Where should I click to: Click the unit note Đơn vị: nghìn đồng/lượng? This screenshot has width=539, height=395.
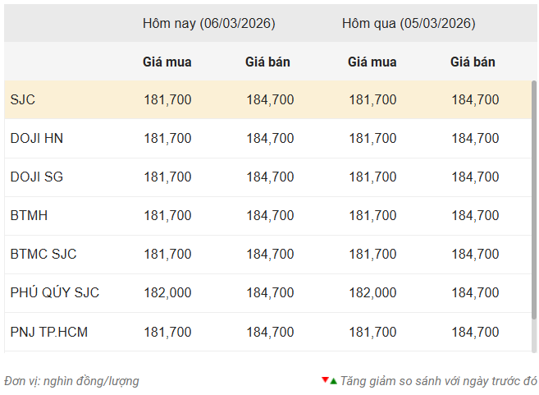click(x=71, y=381)
